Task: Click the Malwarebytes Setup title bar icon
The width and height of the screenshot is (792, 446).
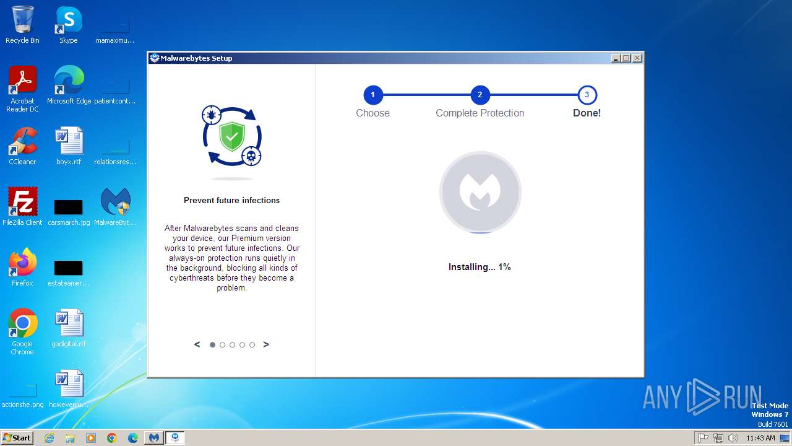Action: click(155, 58)
